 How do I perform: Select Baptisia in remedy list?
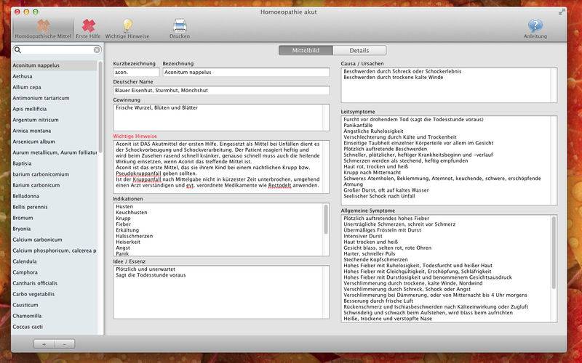pyautogui.click(x=55, y=163)
